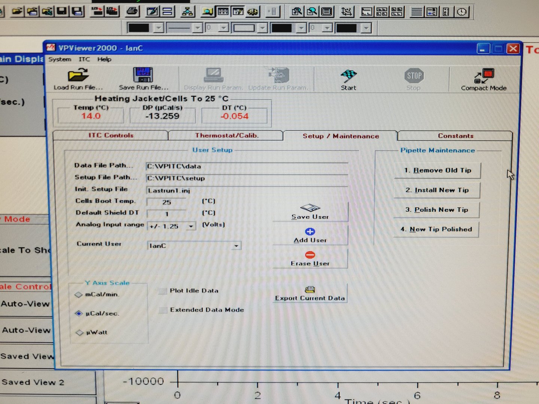This screenshot has width=539, height=404.
Task: Open the Current User IanC dropdown
Action: (237, 246)
